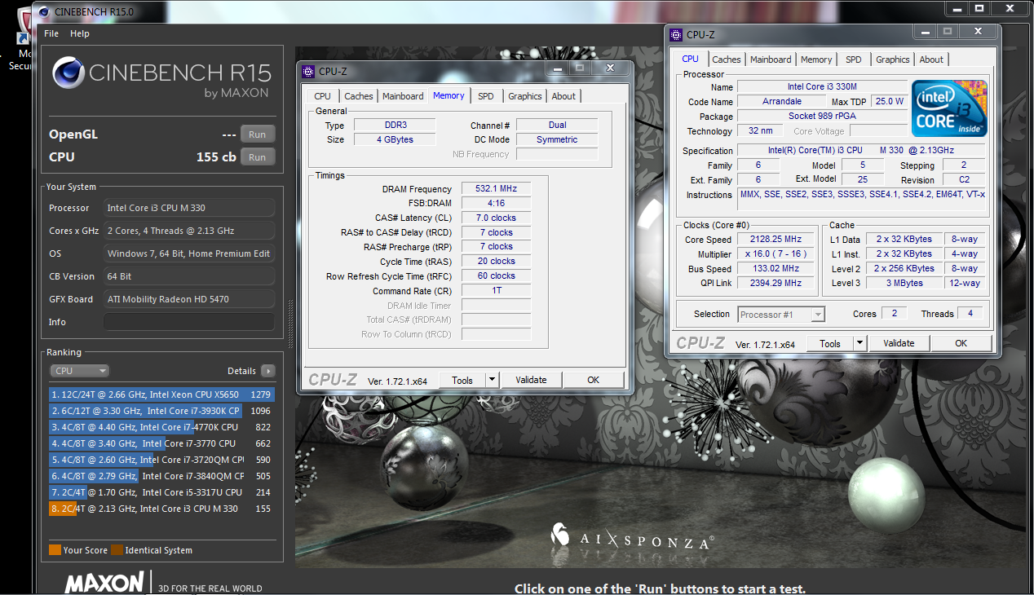The width and height of the screenshot is (1034, 595).
Task: Click memory Type value DDR3
Action: 395,125
